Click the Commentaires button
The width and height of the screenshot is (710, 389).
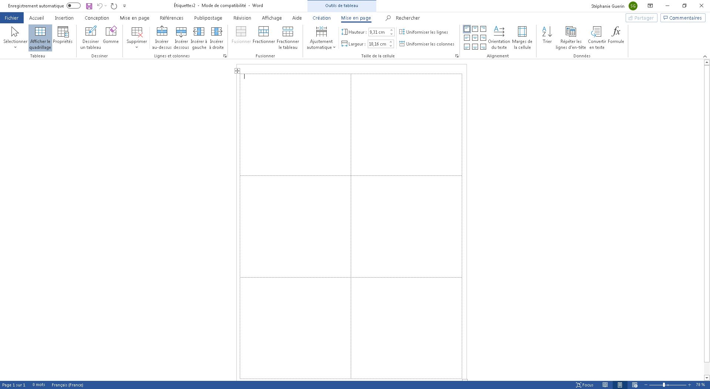pyautogui.click(x=683, y=18)
